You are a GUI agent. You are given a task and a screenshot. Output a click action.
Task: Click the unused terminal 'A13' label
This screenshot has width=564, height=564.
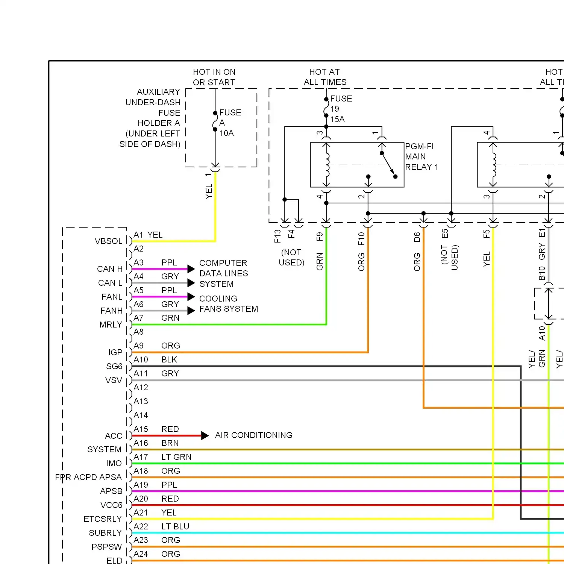(x=141, y=402)
